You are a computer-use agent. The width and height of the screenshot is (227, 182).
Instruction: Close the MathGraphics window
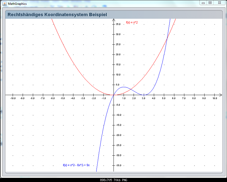click(x=219, y=3)
